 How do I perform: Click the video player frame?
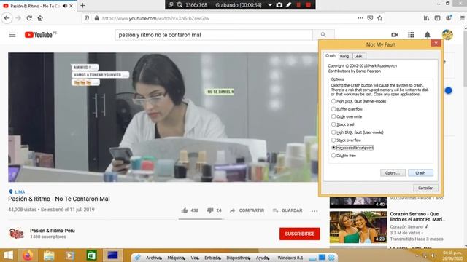[163, 117]
